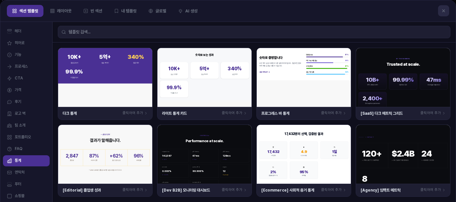Click the 로고 벽 building icon

point(9,113)
